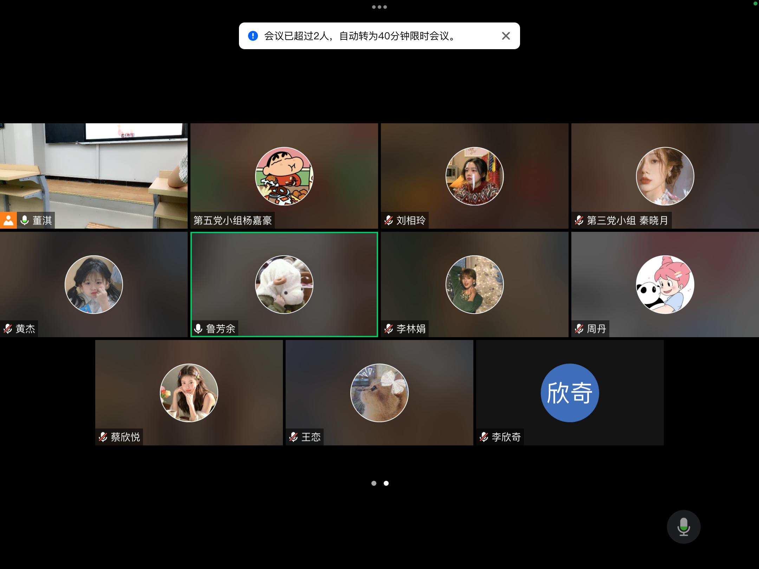Tap the floating green microphone button
Screen dimensions: 759x569
tap(683, 527)
